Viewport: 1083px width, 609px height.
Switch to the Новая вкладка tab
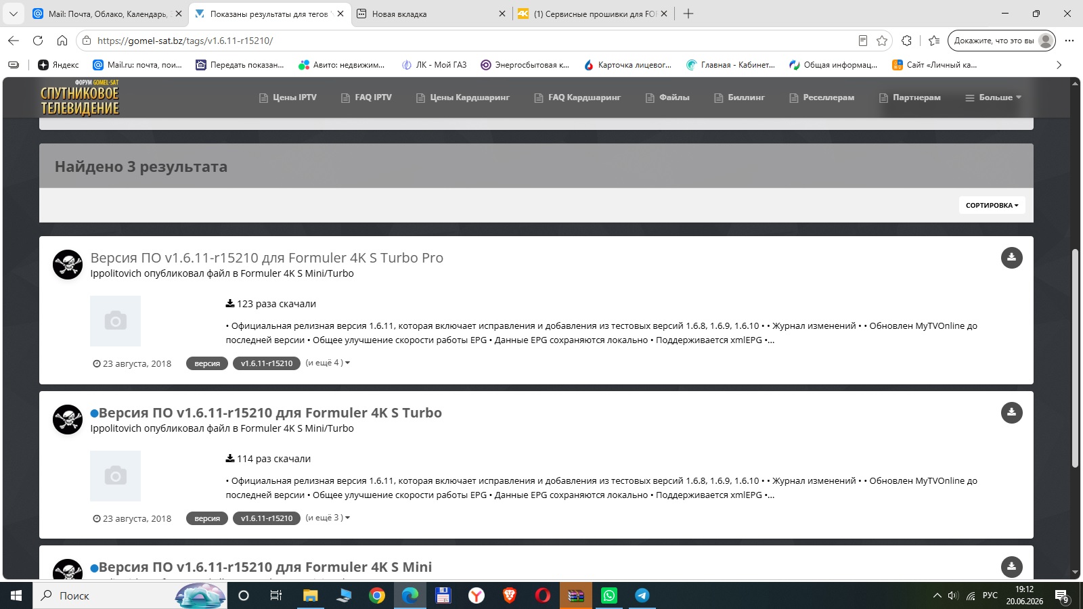coord(432,14)
